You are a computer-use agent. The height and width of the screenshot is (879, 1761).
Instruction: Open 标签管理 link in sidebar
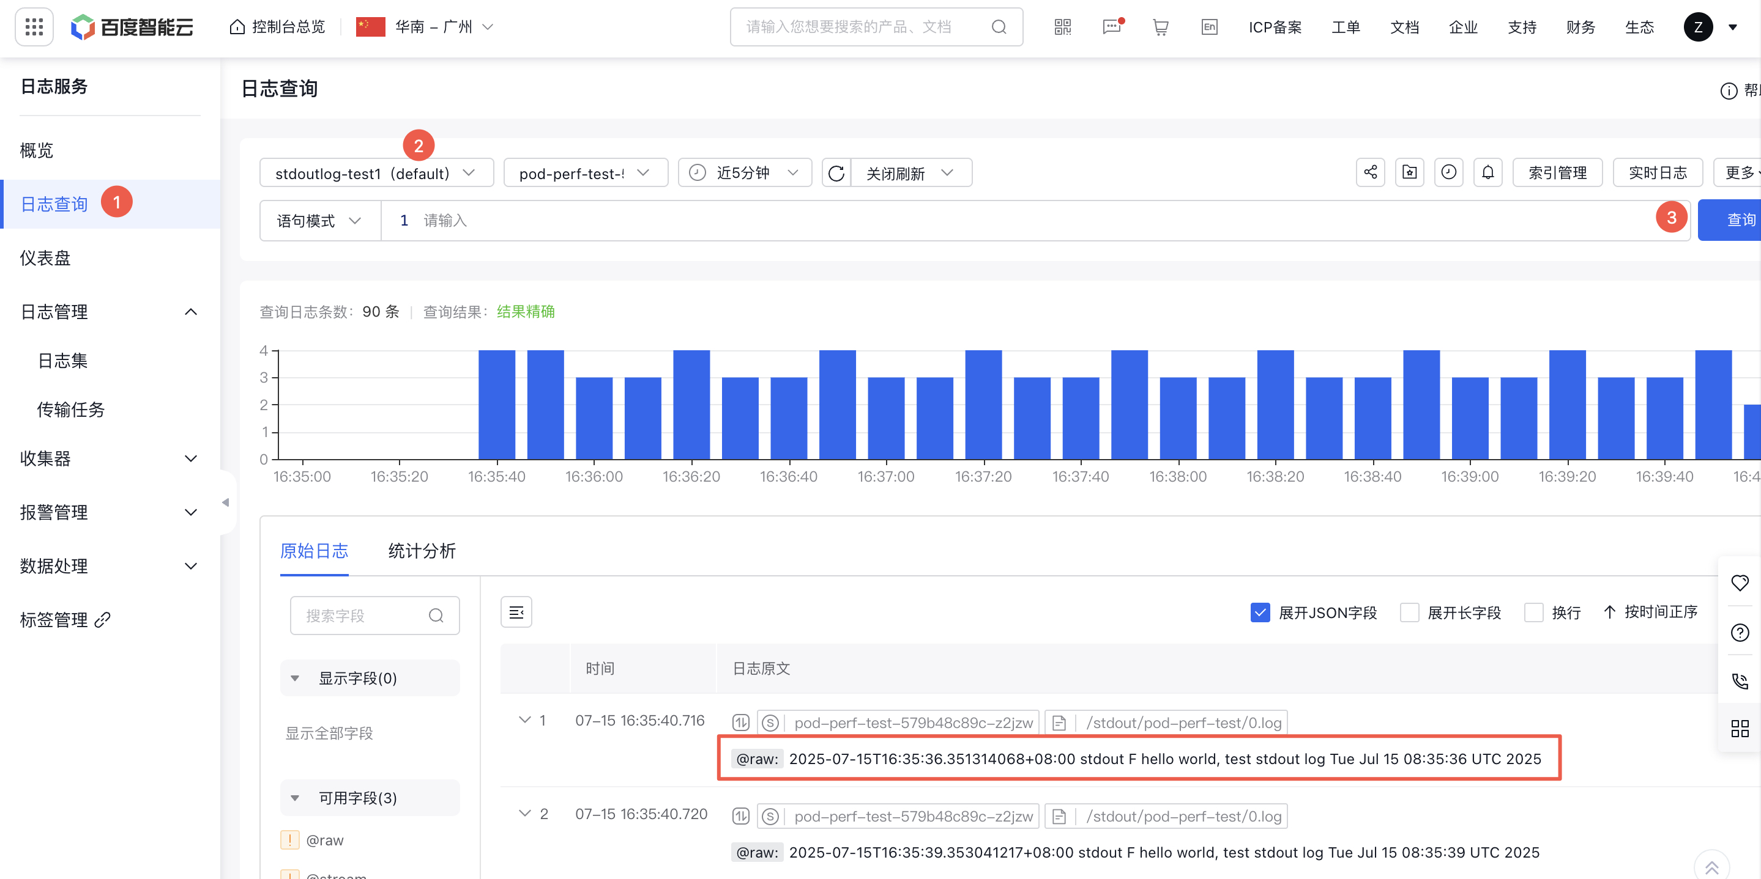point(65,620)
